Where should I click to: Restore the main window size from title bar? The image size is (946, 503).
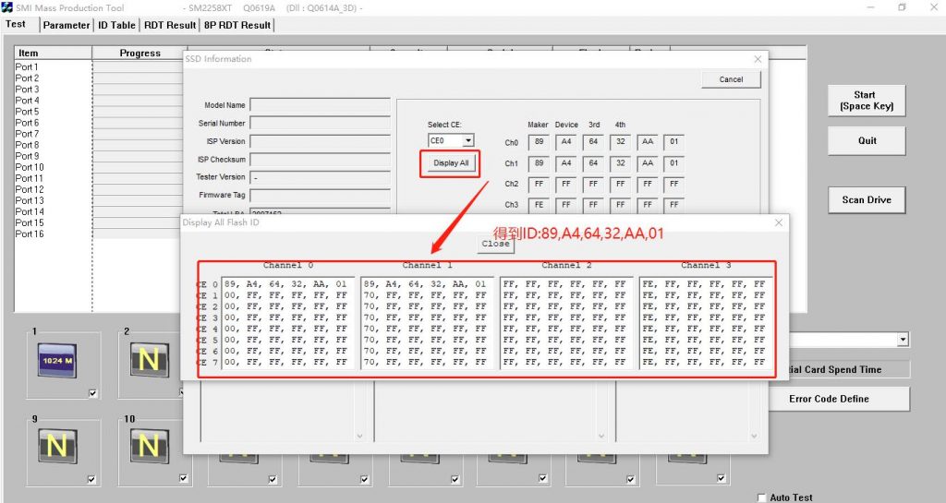click(902, 7)
